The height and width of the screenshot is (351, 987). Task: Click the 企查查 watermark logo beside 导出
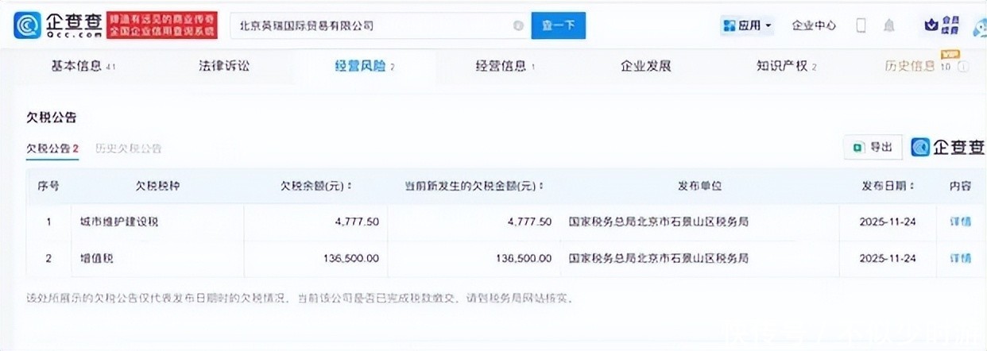pos(947,147)
